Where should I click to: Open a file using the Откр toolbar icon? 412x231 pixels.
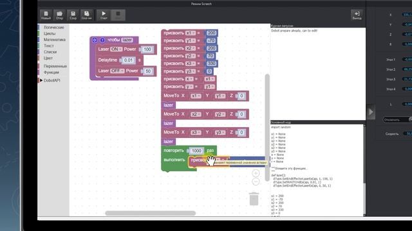pos(59,15)
